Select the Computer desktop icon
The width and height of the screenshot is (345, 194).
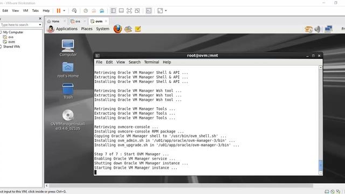[x=68, y=48]
